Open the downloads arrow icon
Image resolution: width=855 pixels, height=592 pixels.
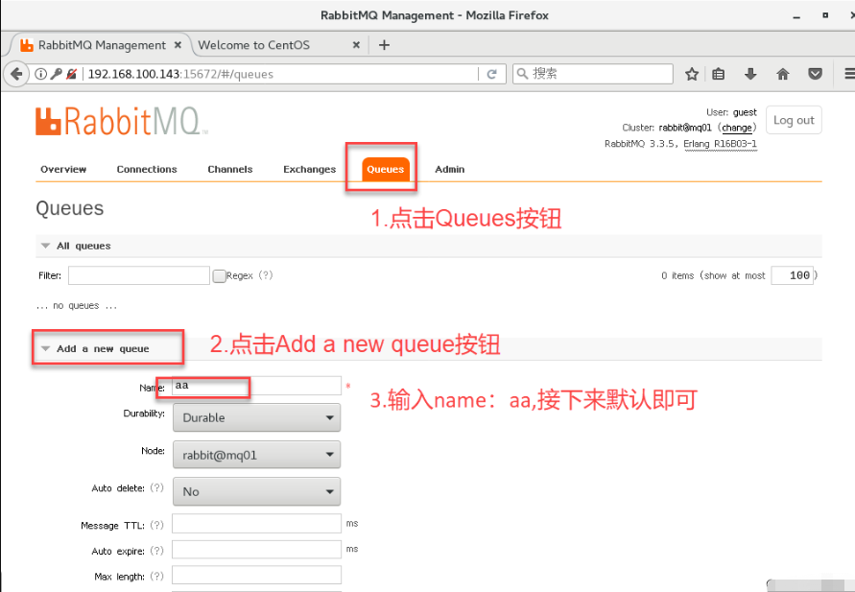point(750,74)
